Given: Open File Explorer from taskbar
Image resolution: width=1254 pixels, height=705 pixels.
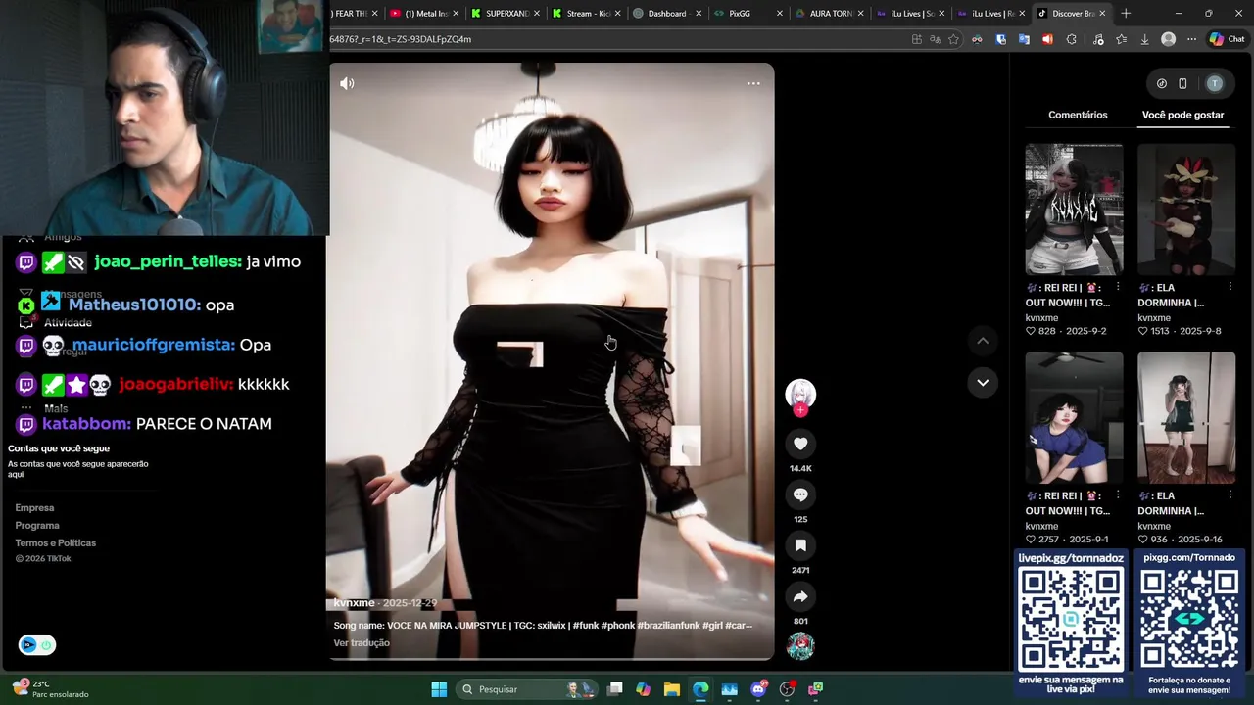Looking at the screenshot, I should coord(671,689).
